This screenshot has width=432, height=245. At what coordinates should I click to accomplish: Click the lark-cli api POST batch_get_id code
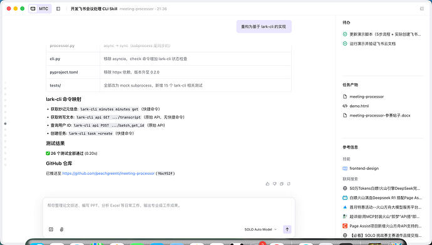coord(108,125)
